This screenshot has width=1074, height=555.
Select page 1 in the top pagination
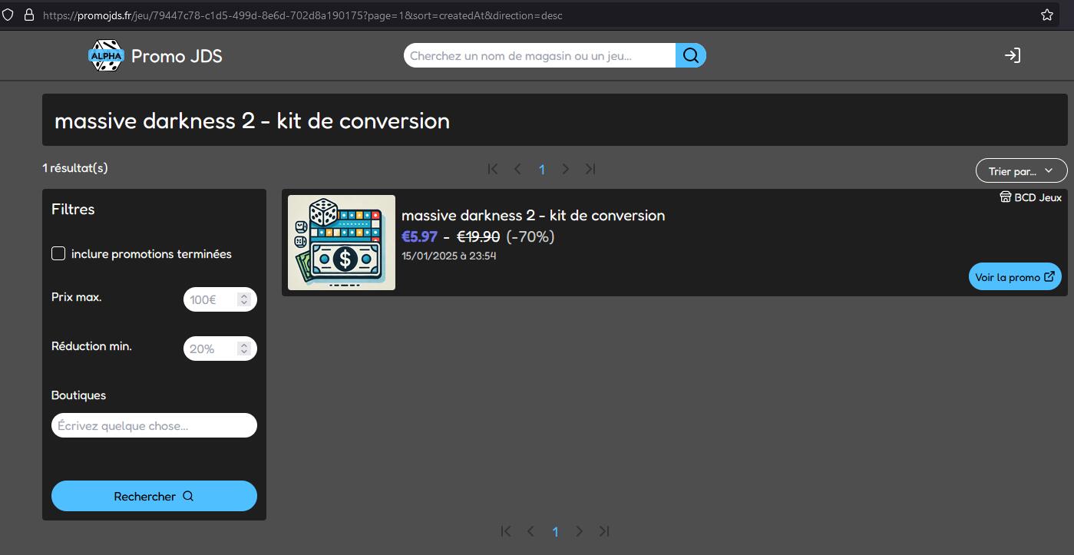(x=542, y=169)
